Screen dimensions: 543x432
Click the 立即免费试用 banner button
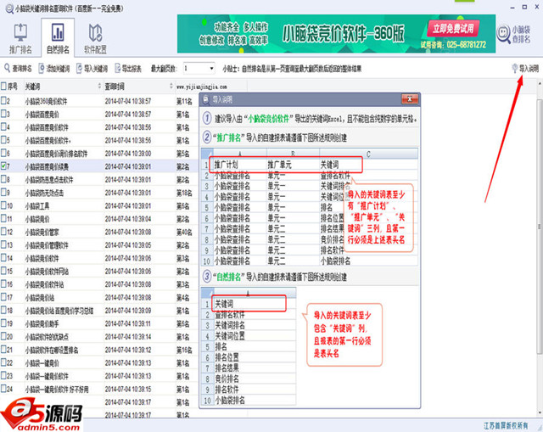(453, 29)
